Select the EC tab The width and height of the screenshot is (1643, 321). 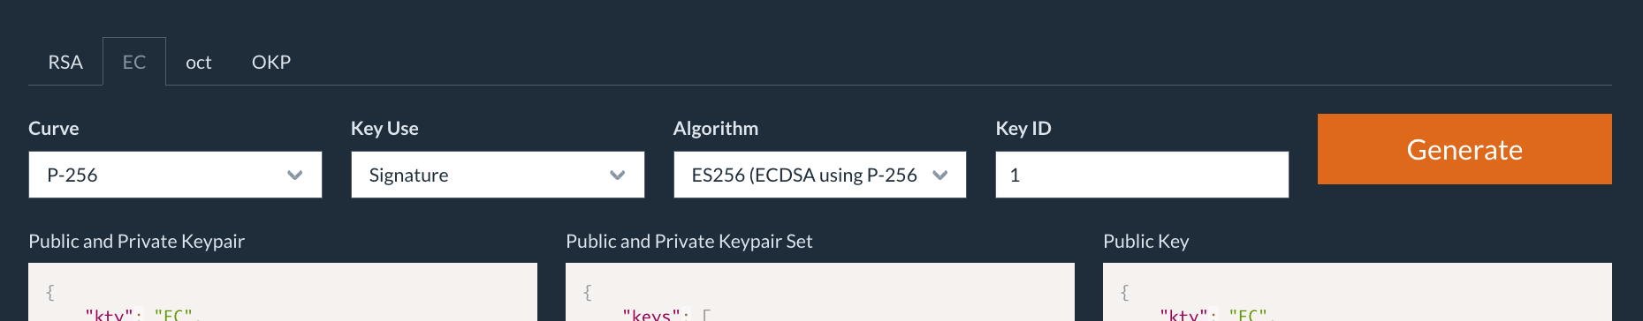tap(134, 62)
